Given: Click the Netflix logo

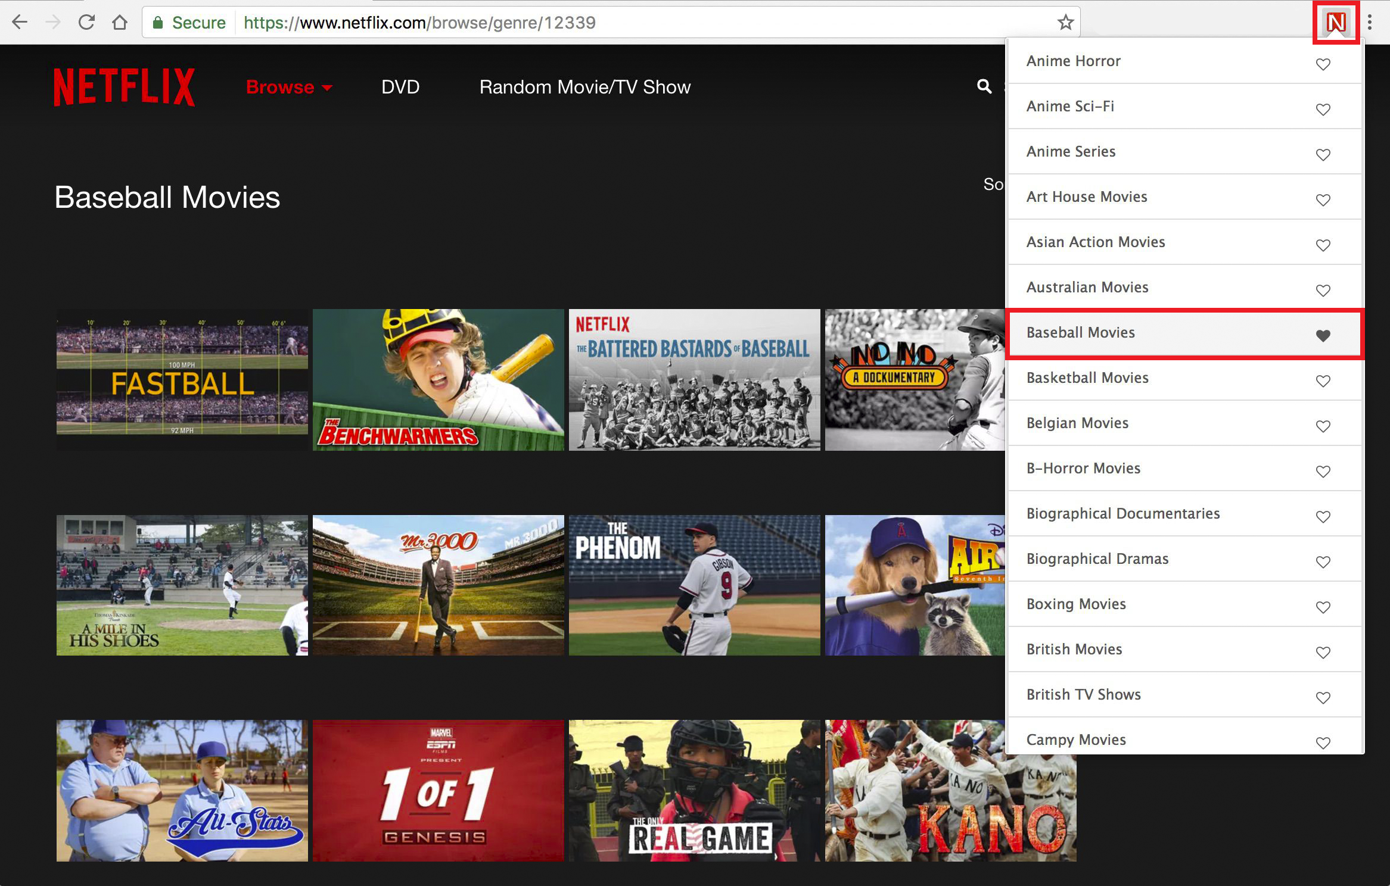Looking at the screenshot, I should (124, 87).
